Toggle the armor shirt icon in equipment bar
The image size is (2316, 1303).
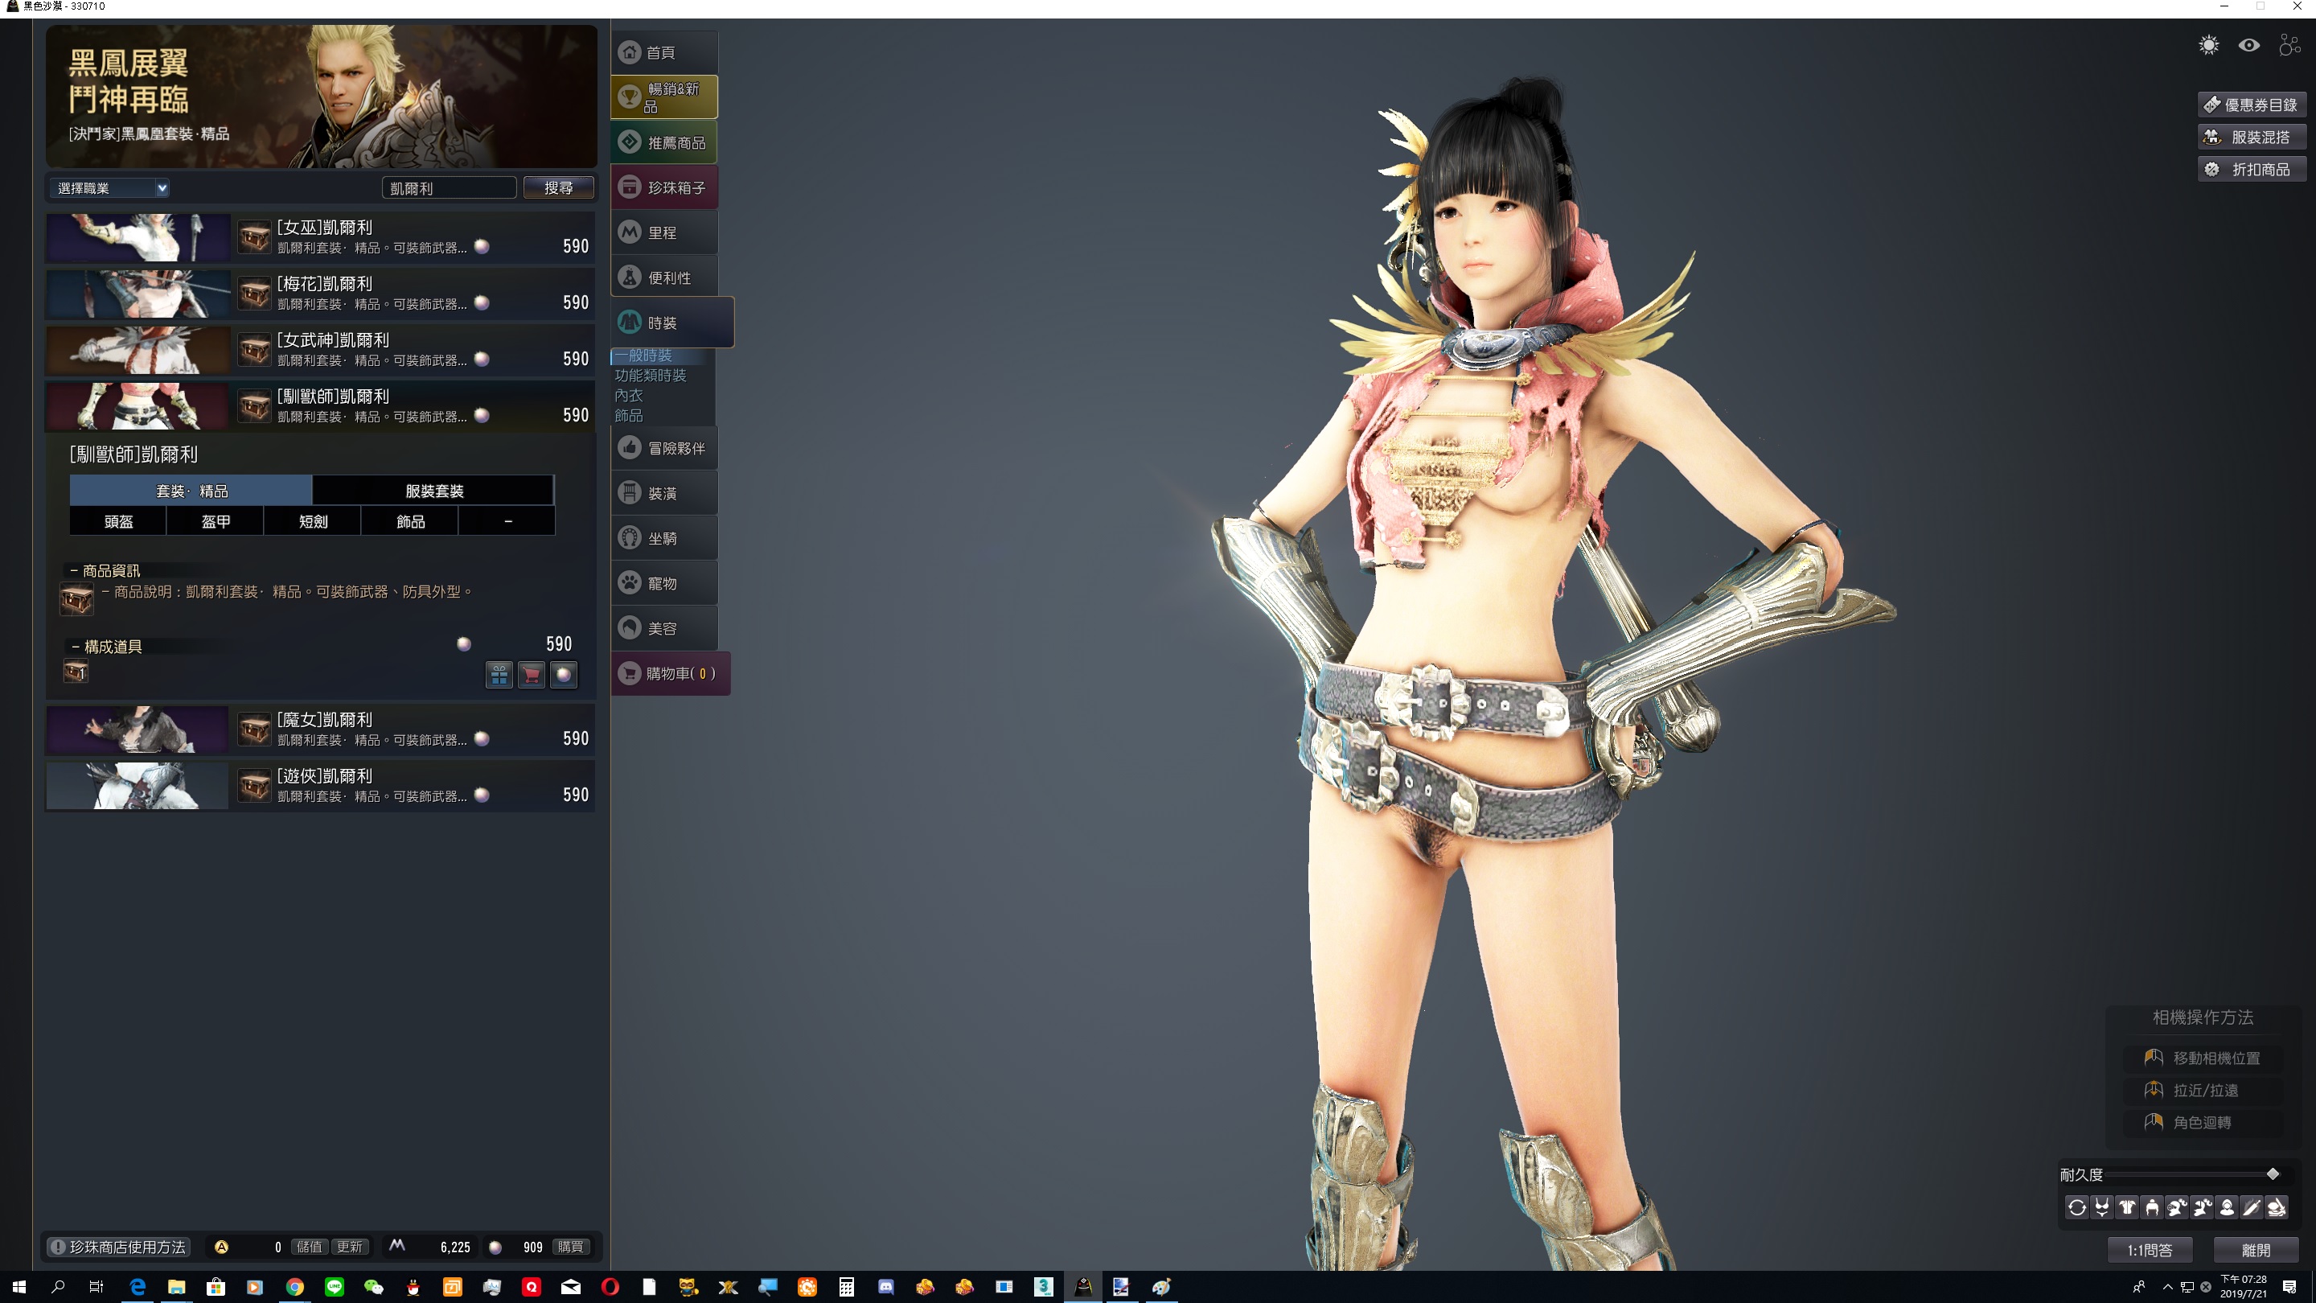2127,1207
